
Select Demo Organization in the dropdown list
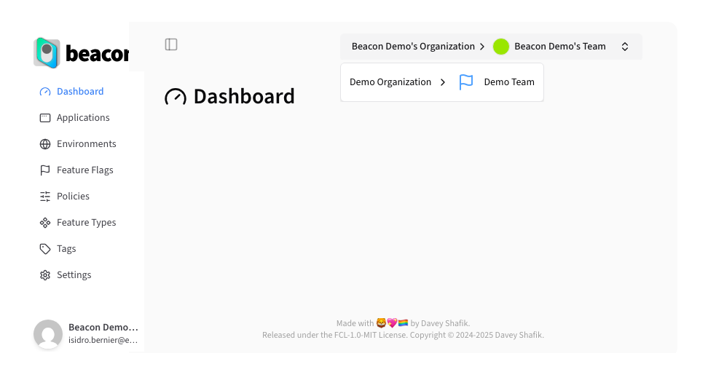click(x=390, y=82)
